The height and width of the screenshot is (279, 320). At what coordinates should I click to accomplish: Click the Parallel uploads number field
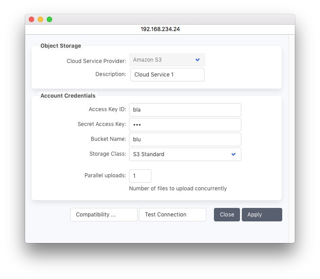140,176
